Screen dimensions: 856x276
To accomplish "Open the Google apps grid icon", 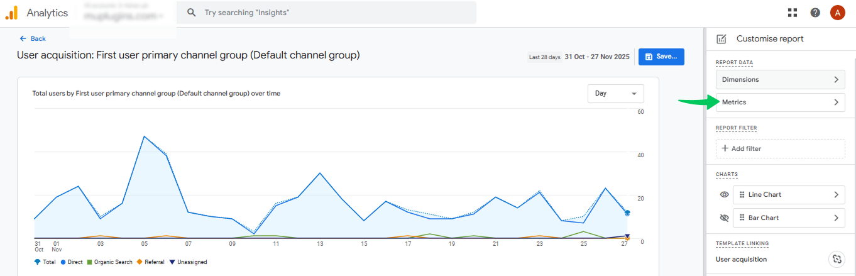I will 793,13.
